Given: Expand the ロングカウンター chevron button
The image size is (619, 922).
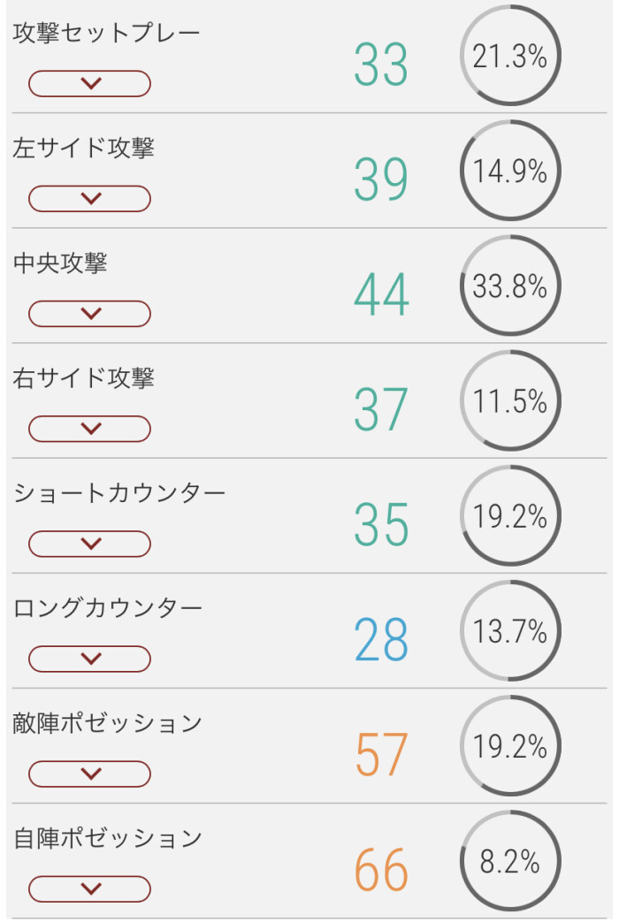Looking at the screenshot, I should coord(89,659).
